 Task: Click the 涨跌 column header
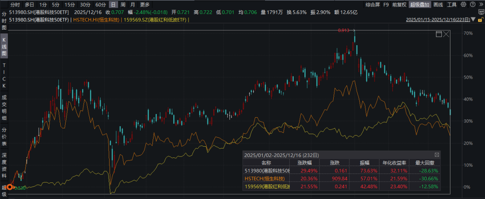(334, 163)
